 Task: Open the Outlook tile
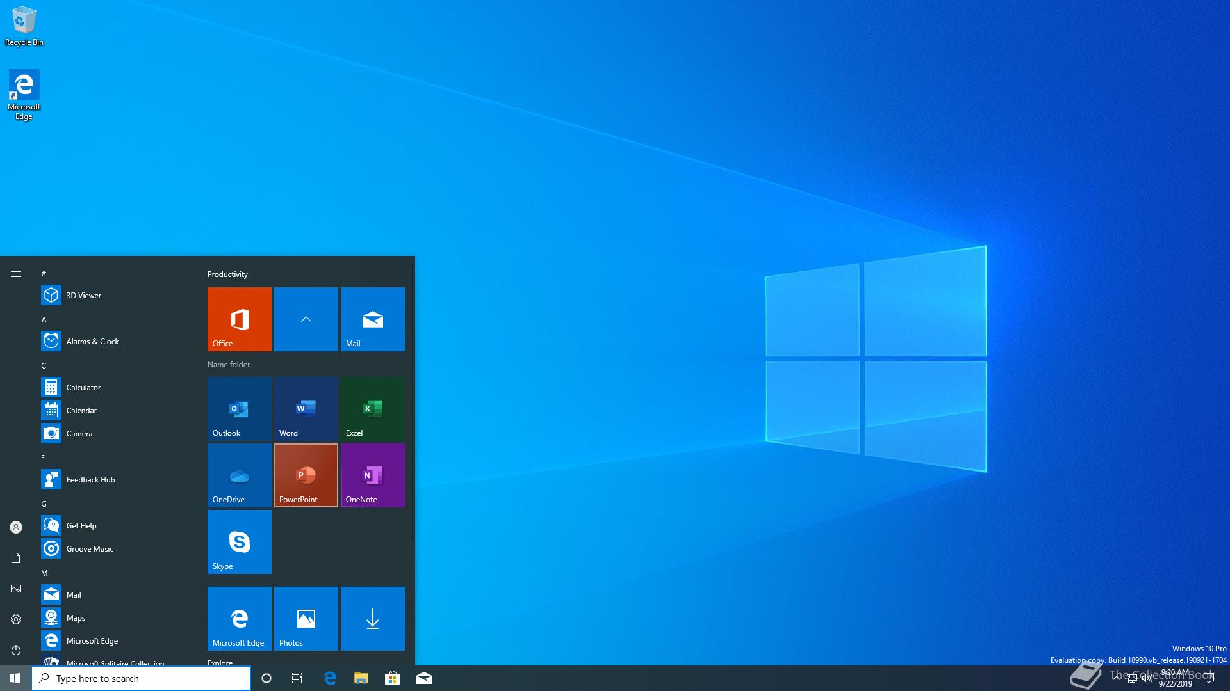(239, 408)
